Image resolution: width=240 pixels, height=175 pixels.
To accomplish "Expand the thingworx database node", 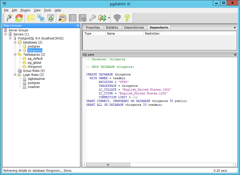I will 20,50.
